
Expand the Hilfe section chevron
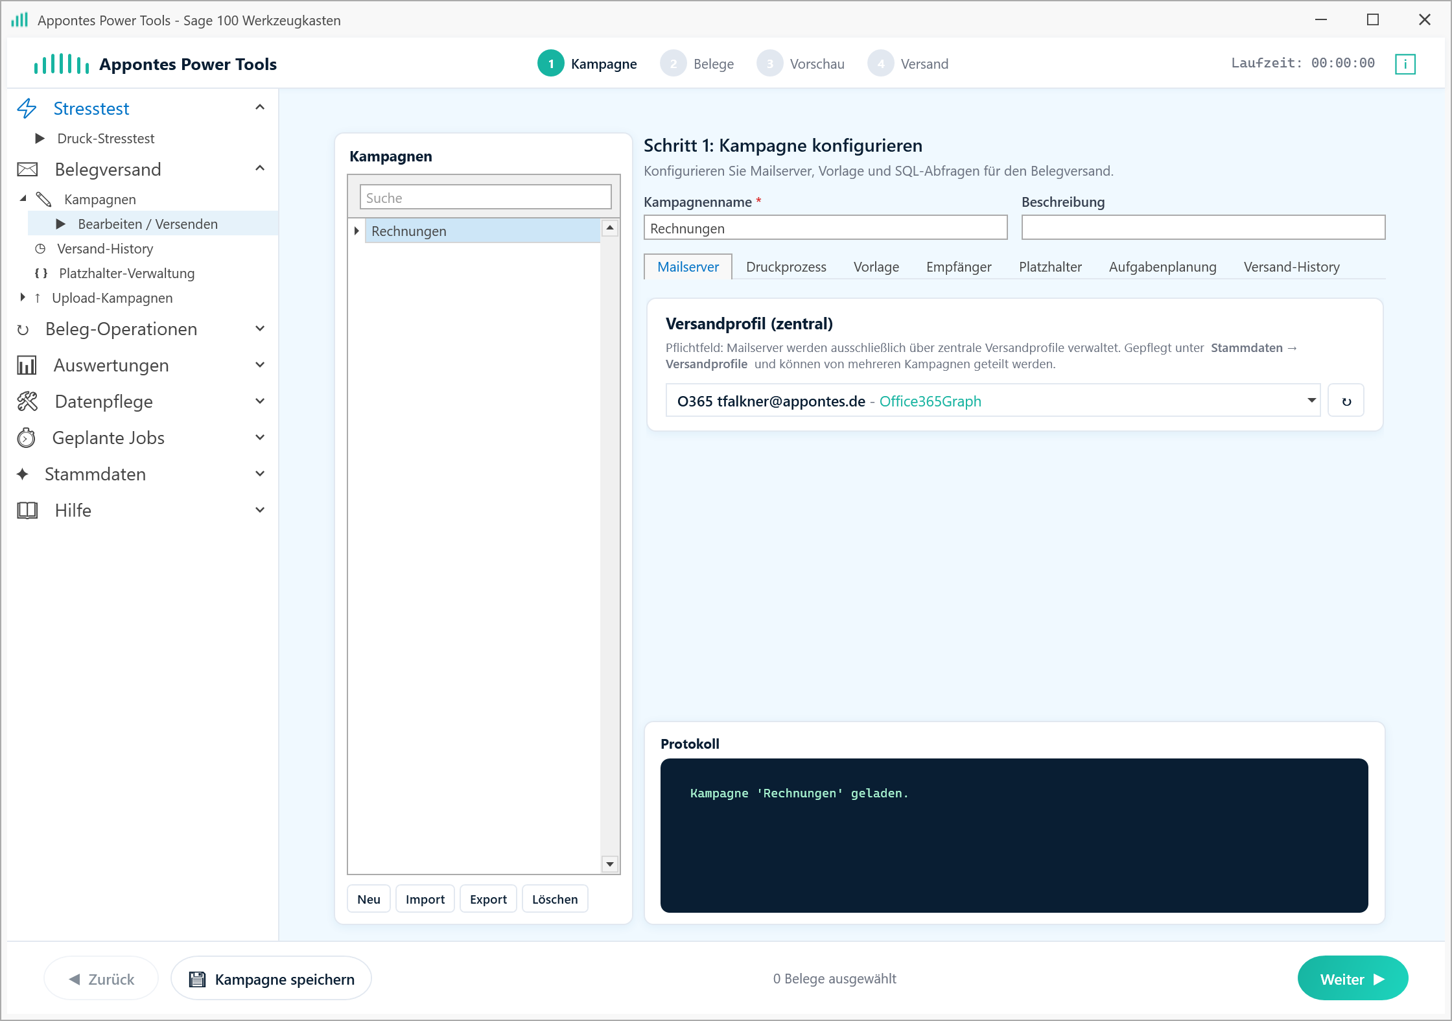pos(260,510)
